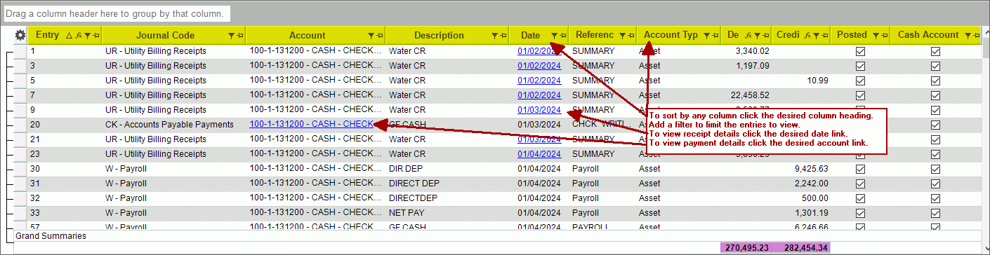Pin the Credit column
Screen dimensions: 990x255
[x=824, y=36]
